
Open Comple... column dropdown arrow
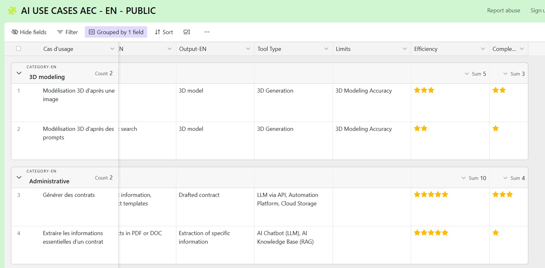pos(522,49)
